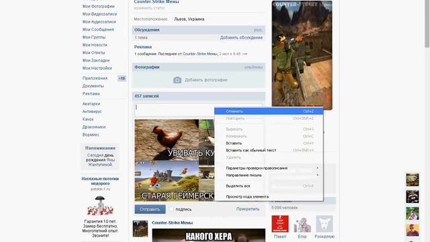This screenshot has height=242, width=430.
Task: Select Просмотр кода элемента
Action: (269, 196)
